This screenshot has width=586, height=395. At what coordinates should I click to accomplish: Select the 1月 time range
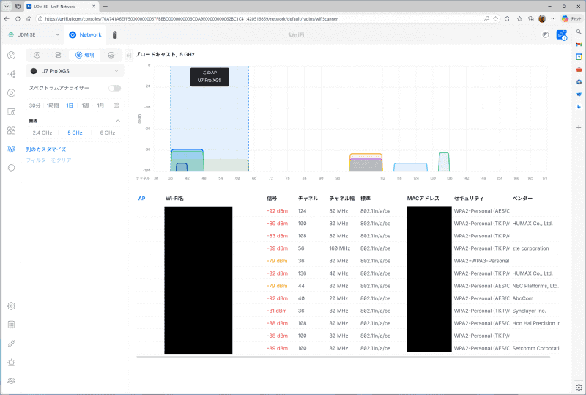tap(100, 106)
